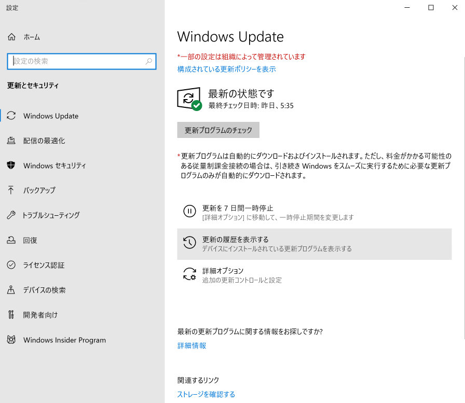Open ライセンス認証 checkmark icon
The height and width of the screenshot is (403, 465).
(x=11, y=265)
